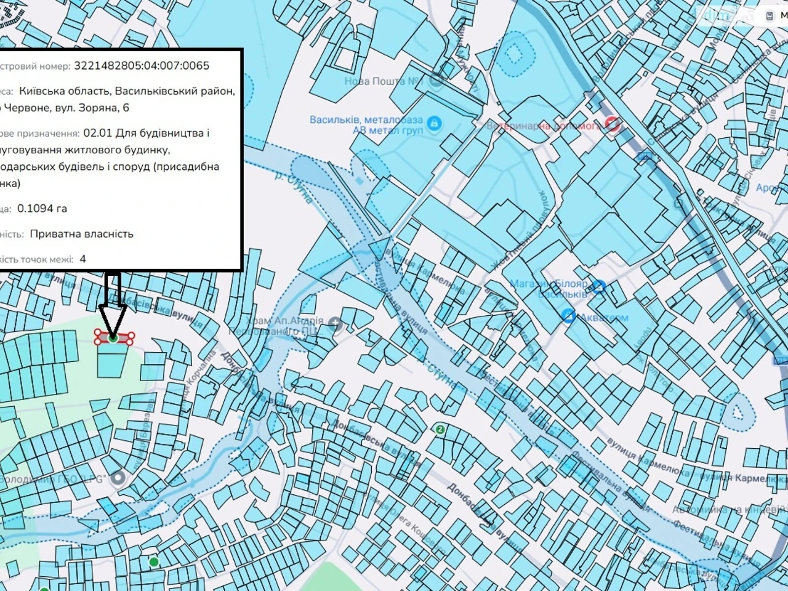
Task: Click the Магазин Білояр shopping marker
Action: tap(599, 286)
